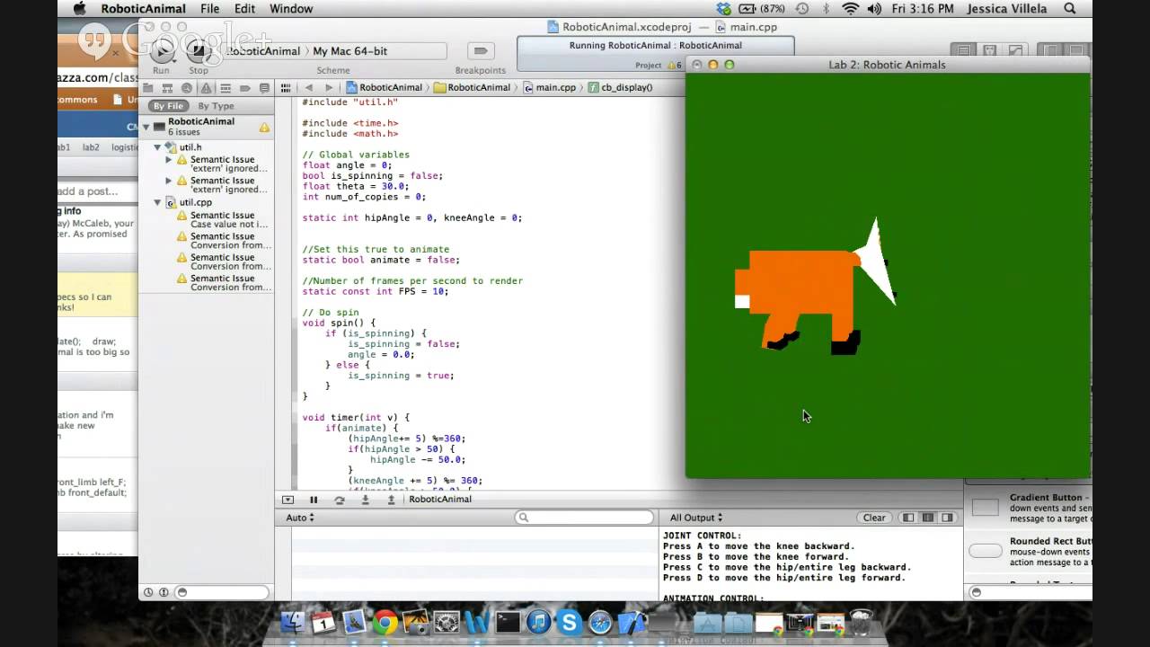Open Spotlight search in the menu bar
This screenshot has height=647, width=1150.
[1070, 9]
